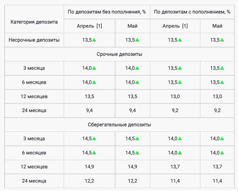This screenshot has width=238, height=191.
Task: Click the 14,9 value under Май for 12 месяцев
Action: (132, 167)
